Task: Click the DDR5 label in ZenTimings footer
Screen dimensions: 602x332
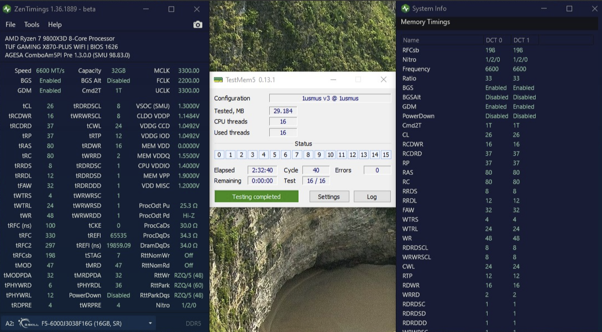Action: (x=193, y=324)
